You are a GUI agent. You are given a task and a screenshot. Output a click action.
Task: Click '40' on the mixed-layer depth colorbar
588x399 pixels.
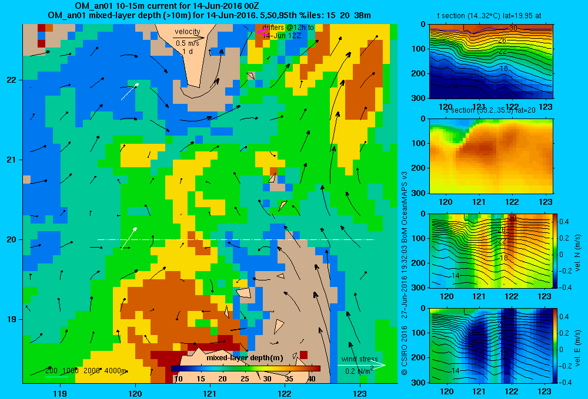point(311,379)
